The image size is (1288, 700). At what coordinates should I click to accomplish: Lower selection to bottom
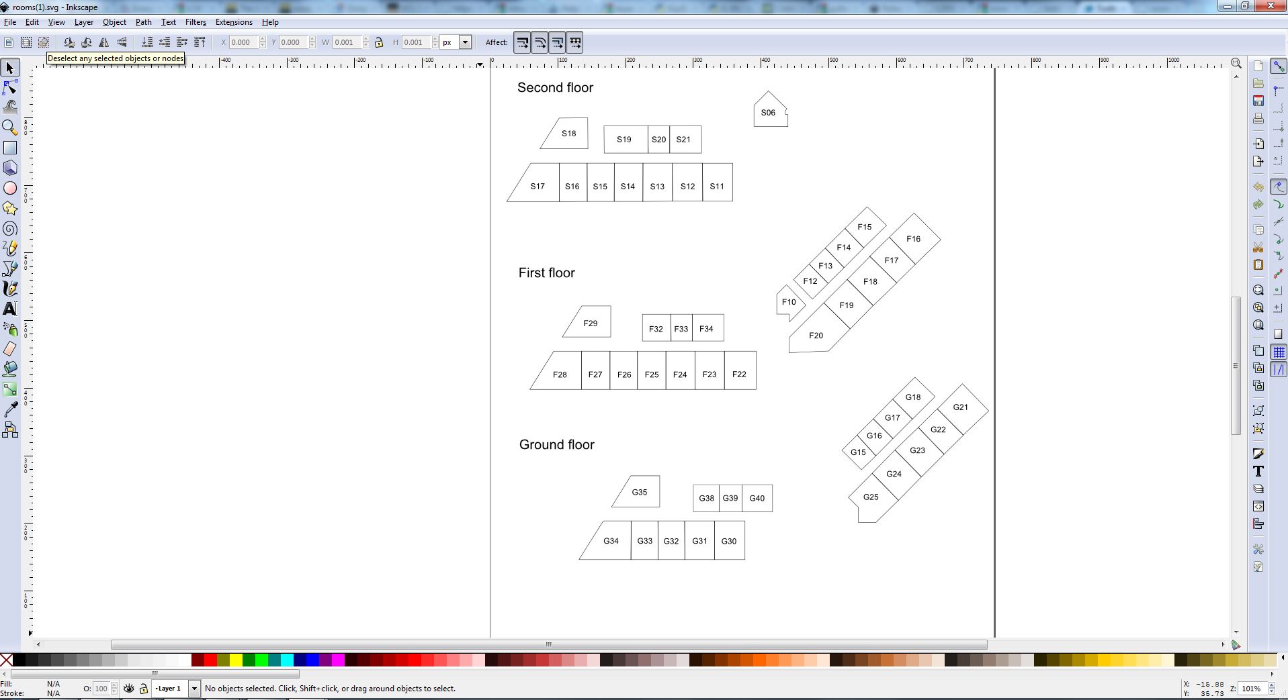147,42
